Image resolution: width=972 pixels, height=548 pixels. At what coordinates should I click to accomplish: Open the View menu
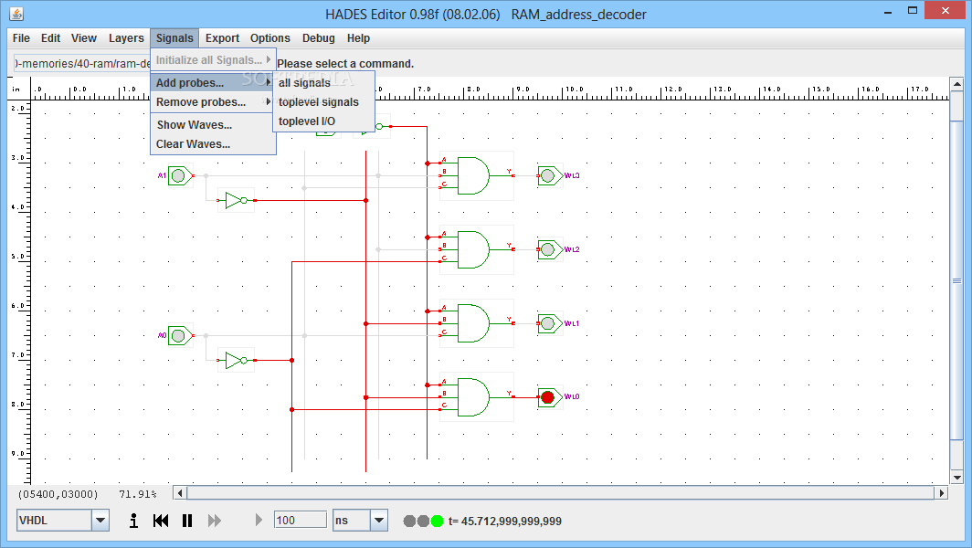84,37
